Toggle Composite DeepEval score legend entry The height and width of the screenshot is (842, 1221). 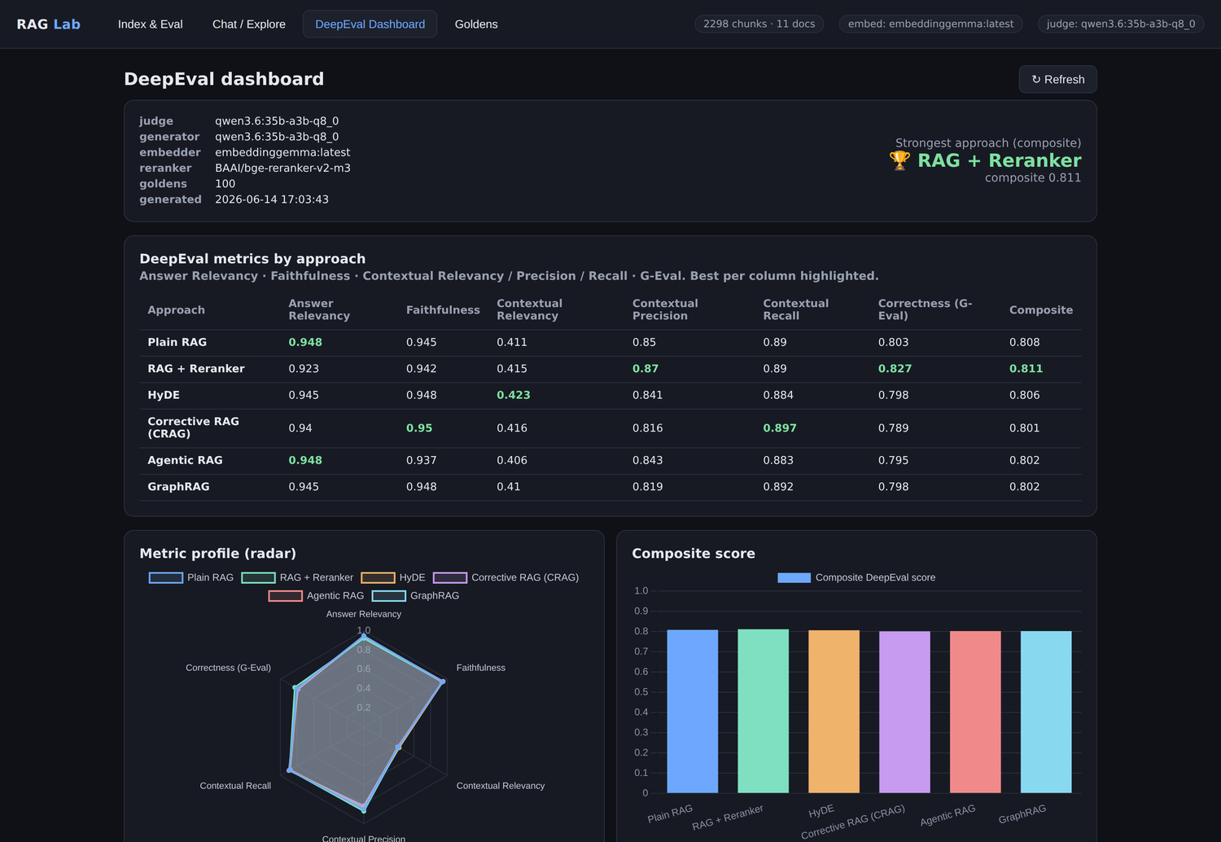click(856, 577)
